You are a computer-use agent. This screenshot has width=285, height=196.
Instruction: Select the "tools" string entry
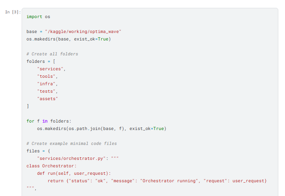coord(46,76)
